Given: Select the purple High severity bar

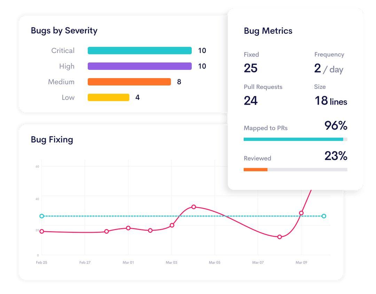Looking at the screenshot, I should click(139, 66).
